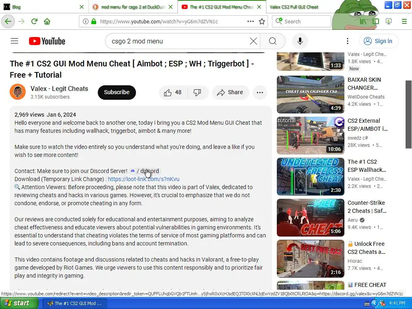Viewport: 412px width, 309px height.
Task: Open page actions three-dot menu in address bar
Action: pyautogui.click(x=250, y=21)
